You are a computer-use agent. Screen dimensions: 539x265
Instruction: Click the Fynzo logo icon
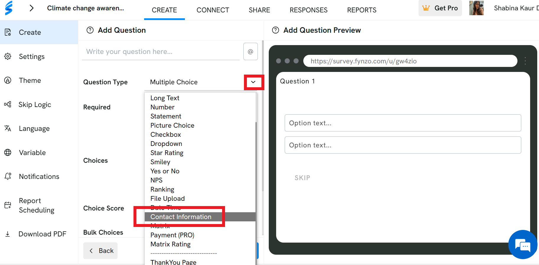pyautogui.click(x=9, y=8)
